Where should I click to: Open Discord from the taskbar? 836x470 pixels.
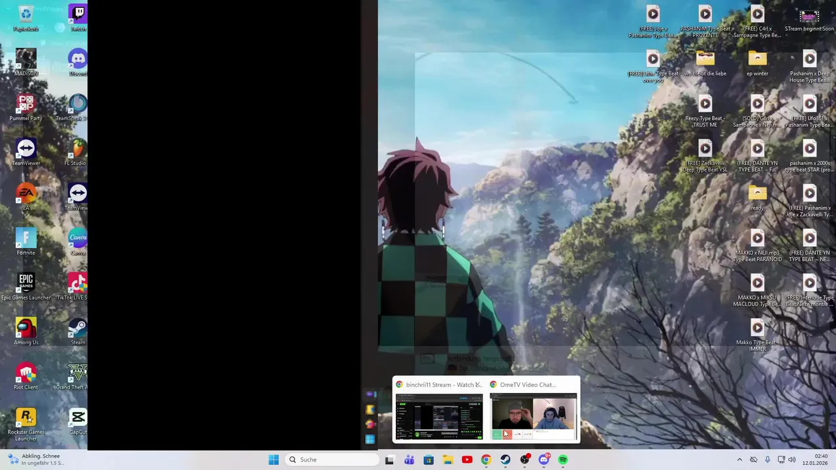544,460
